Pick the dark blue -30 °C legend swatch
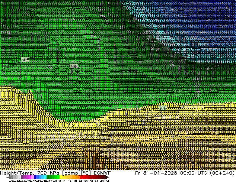The height and width of the screenshot is (182, 236). (x=35, y=177)
